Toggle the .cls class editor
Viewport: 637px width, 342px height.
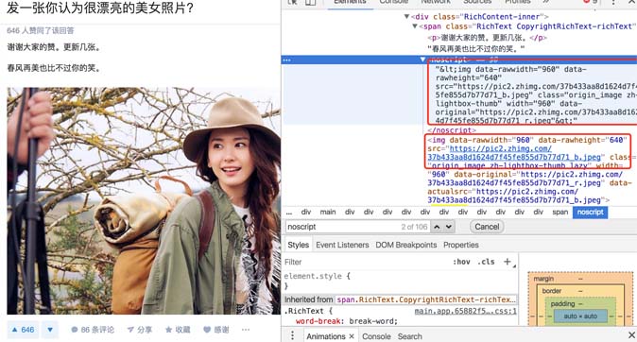click(486, 262)
